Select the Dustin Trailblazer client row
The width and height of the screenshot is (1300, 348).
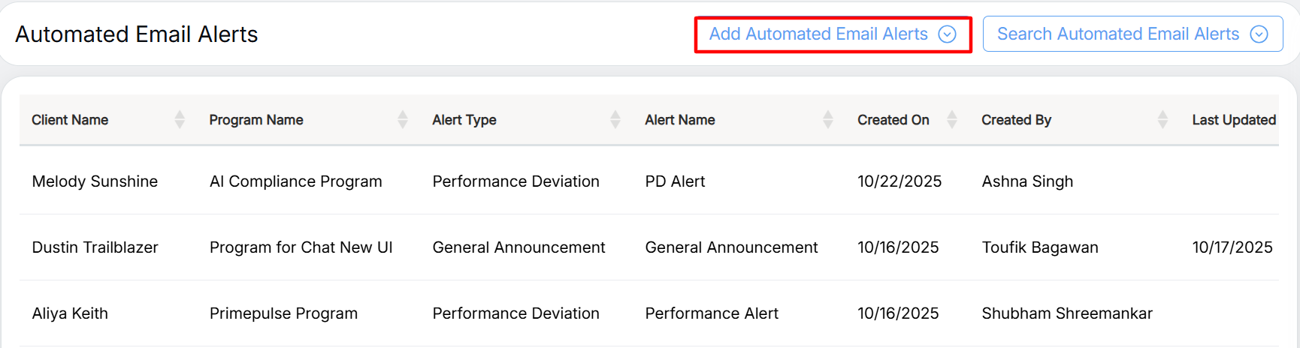coord(95,247)
